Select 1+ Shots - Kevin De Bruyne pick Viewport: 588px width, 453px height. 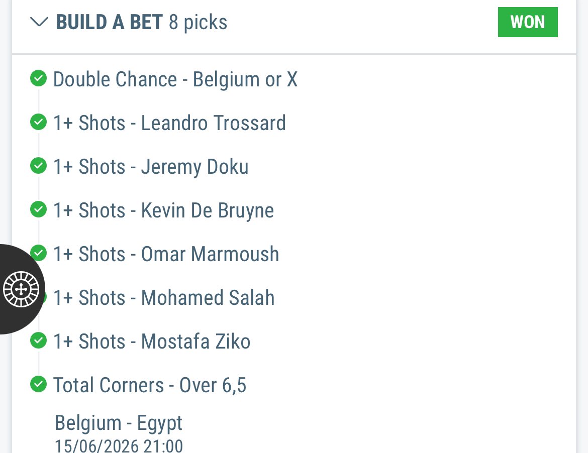click(x=163, y=210)
